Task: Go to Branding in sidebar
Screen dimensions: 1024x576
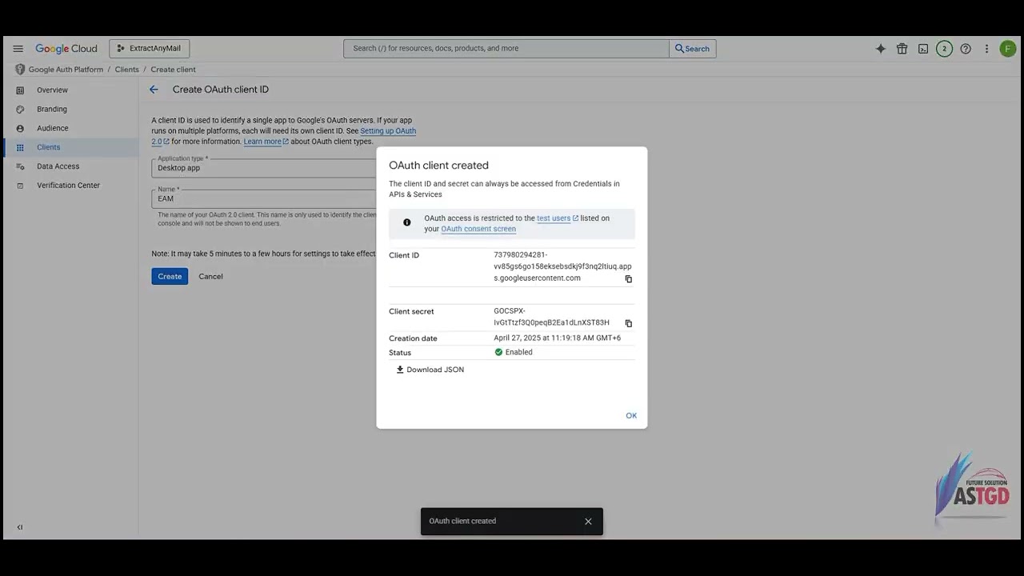Action: (x=52, y=110)
